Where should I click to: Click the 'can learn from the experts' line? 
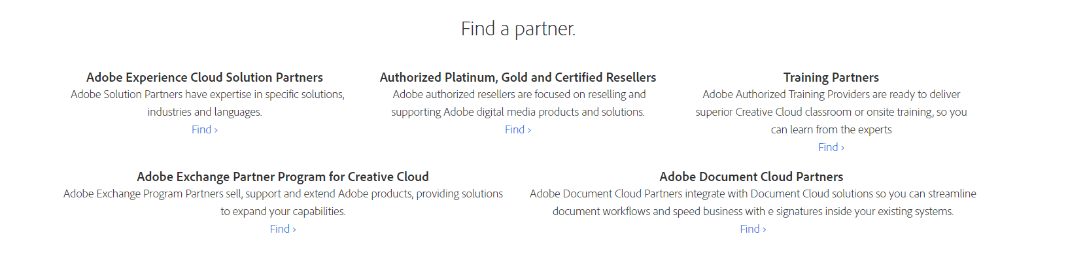click(831, 129)
